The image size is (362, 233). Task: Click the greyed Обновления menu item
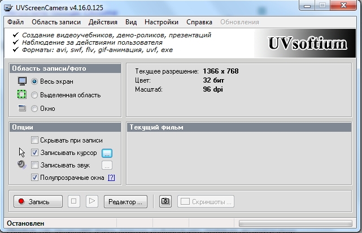[x=239, y=22]
